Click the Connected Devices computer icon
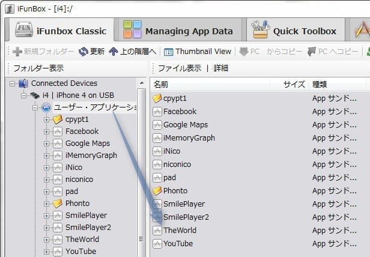 pos(24,83)
